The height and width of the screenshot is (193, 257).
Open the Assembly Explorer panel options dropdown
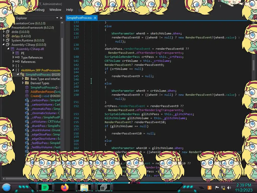(x=57, y=18)
